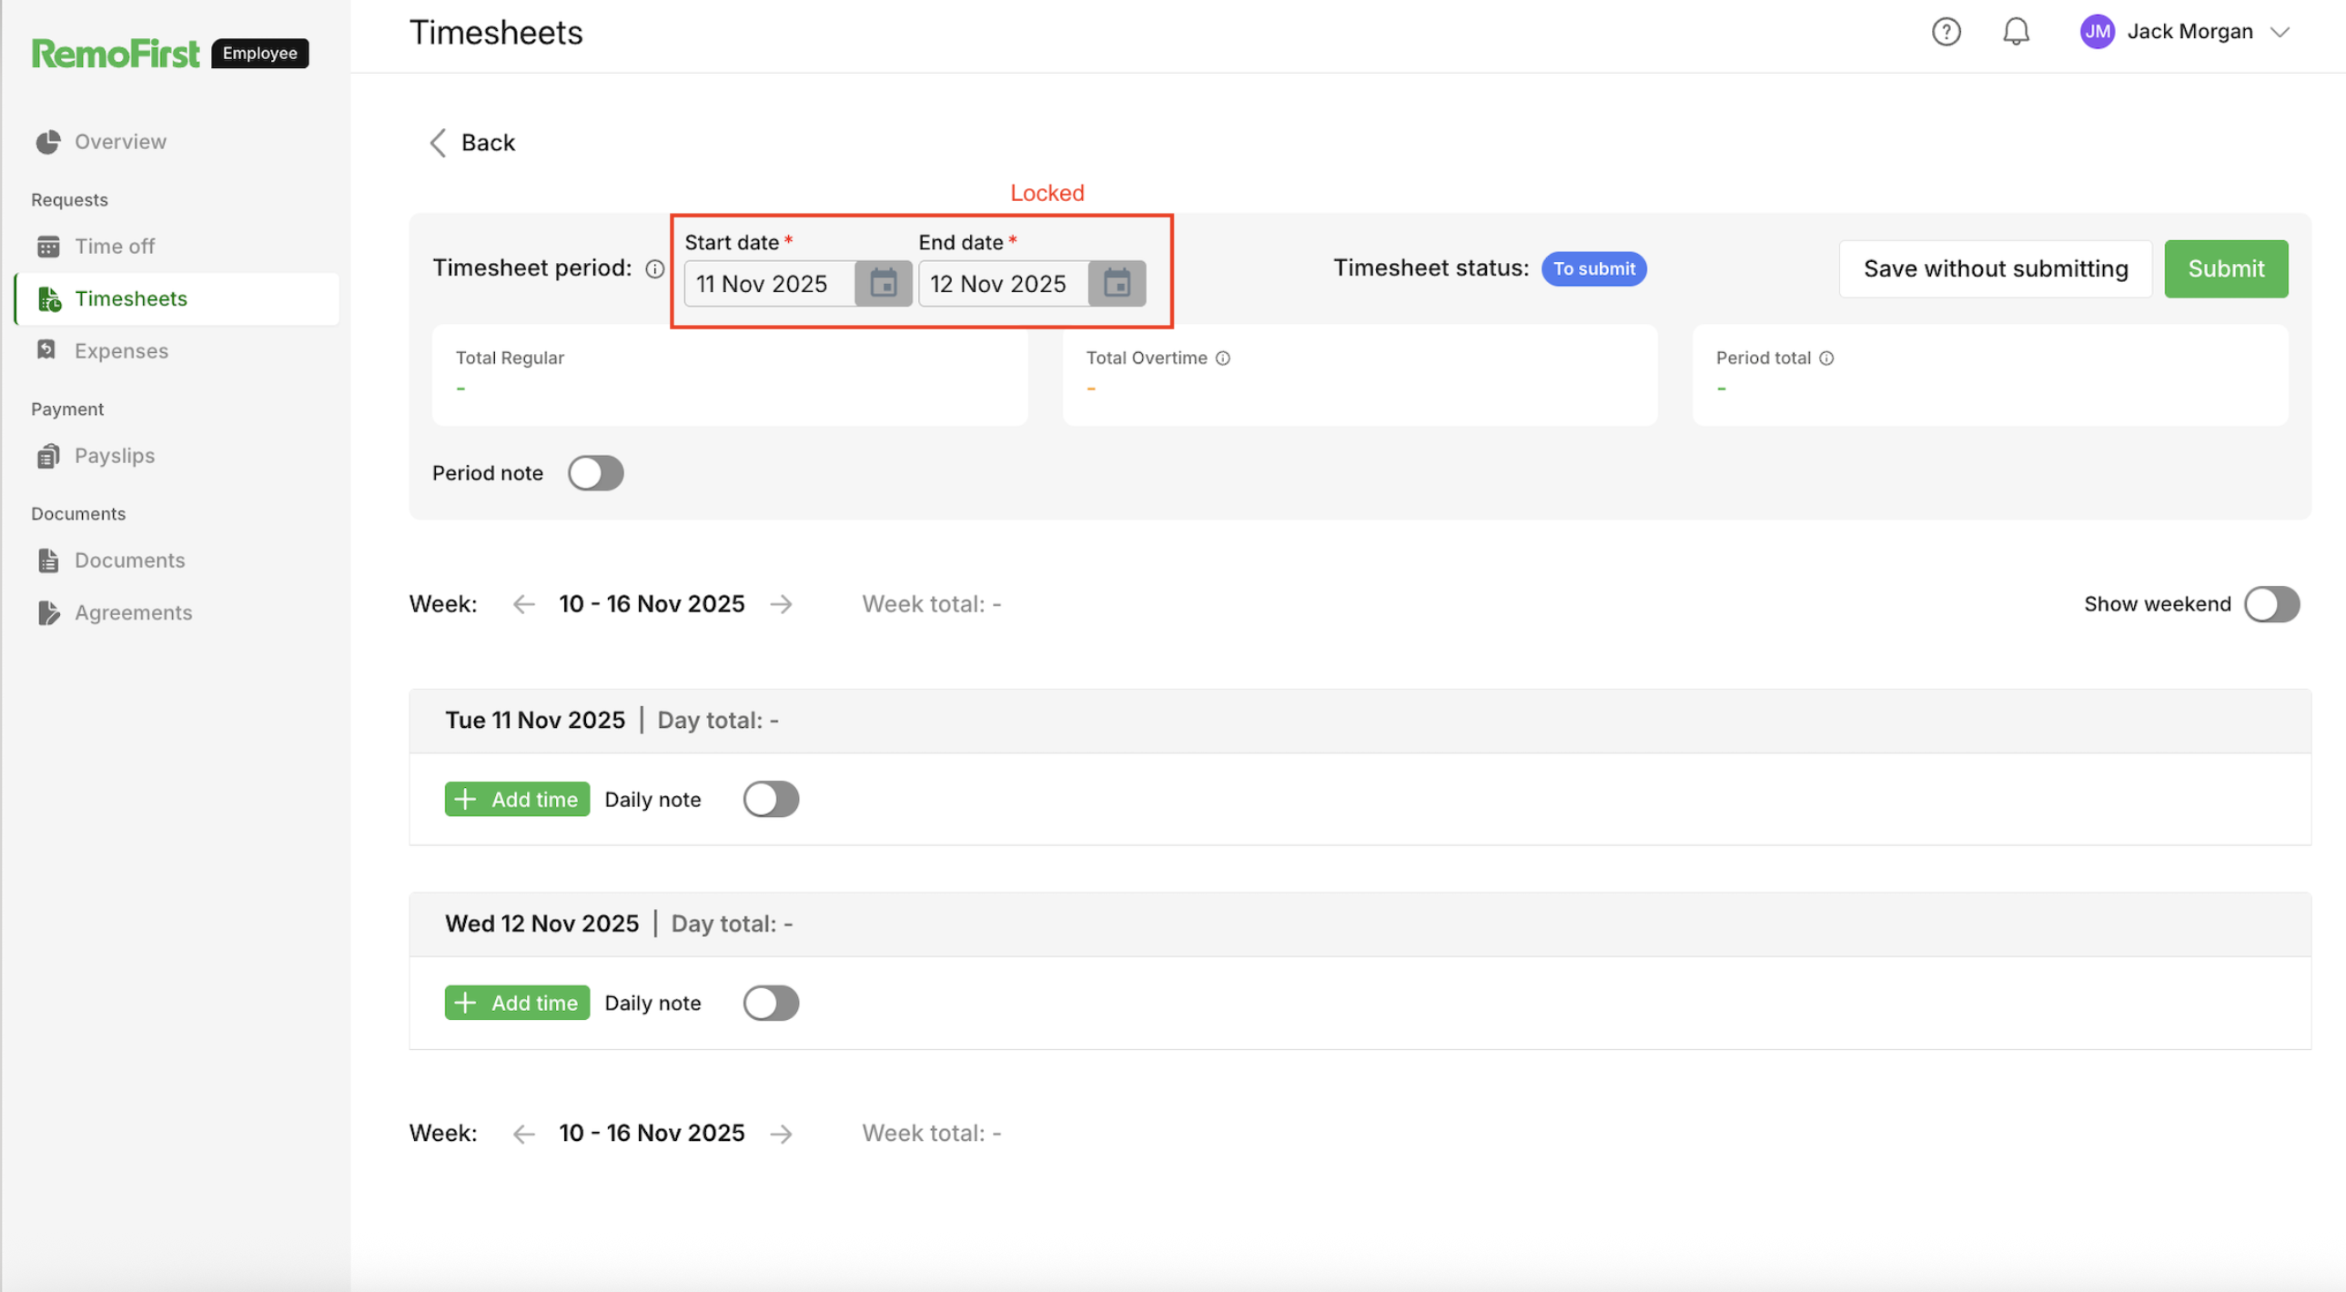Open Start date calendar picker icon

(x=883, y=283)
